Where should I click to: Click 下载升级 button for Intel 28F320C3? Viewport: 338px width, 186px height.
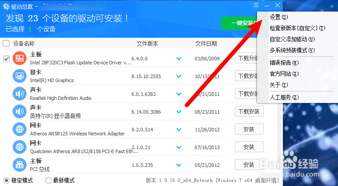[246, 58]
